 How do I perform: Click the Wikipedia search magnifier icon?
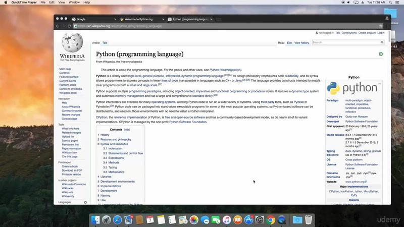click(382, 42)
